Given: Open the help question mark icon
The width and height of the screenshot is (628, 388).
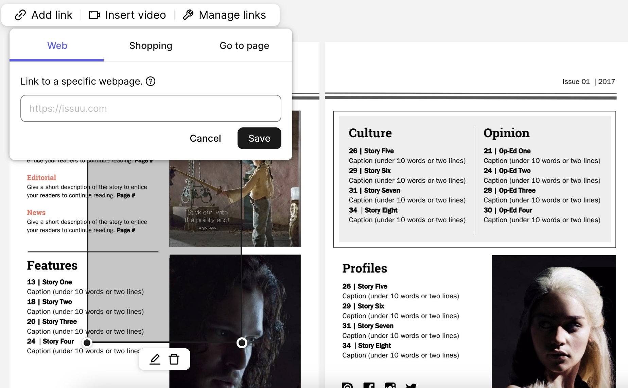Looking at the screenshot, I should [x=151, y=81].
